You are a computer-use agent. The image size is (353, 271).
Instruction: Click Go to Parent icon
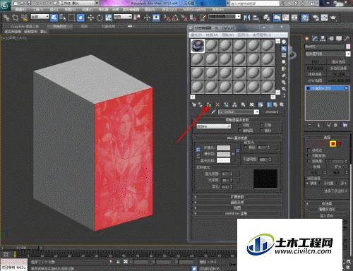click(x=275, y=104)
